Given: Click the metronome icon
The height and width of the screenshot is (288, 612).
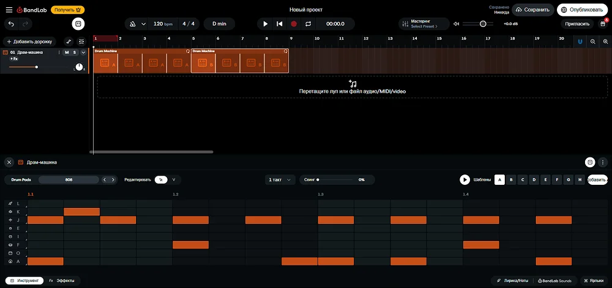Looking at the screenshot, I should click(x=132, y=24).
